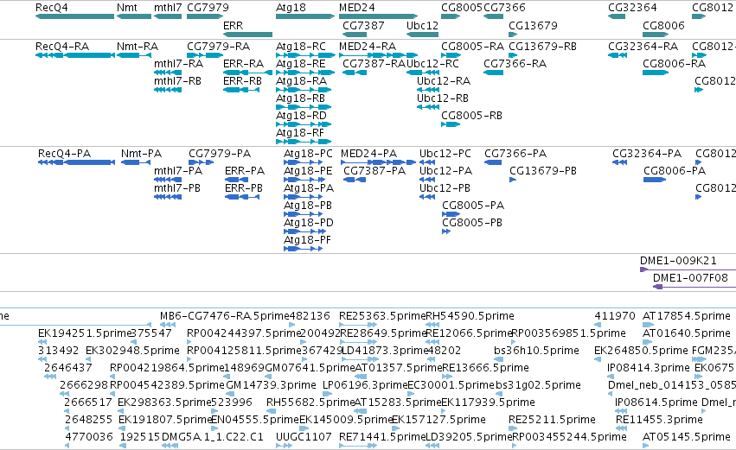The height and width of the screenshot is (450, 736).
Task: Click the CG7387-RA transcript label
Action: pos(374,64)
